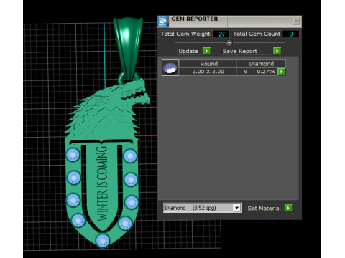This screenshot has height=258, width=345.
Task: Click the 'Total Gem Weight' label
Action: [185, 34]
